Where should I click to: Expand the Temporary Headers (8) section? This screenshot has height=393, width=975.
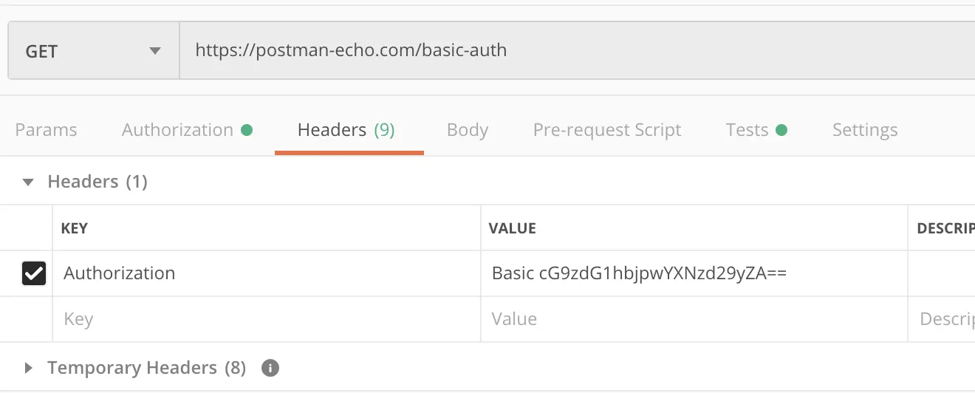click(x=29, y=367)
